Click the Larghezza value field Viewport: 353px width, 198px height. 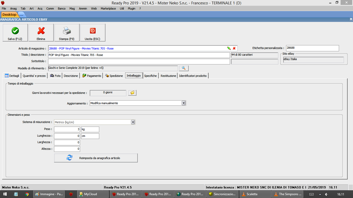click(67, 143)
